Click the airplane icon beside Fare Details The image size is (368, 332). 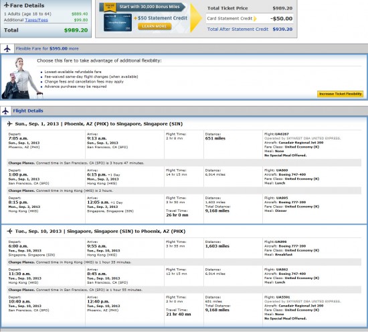tap(7, 5)
